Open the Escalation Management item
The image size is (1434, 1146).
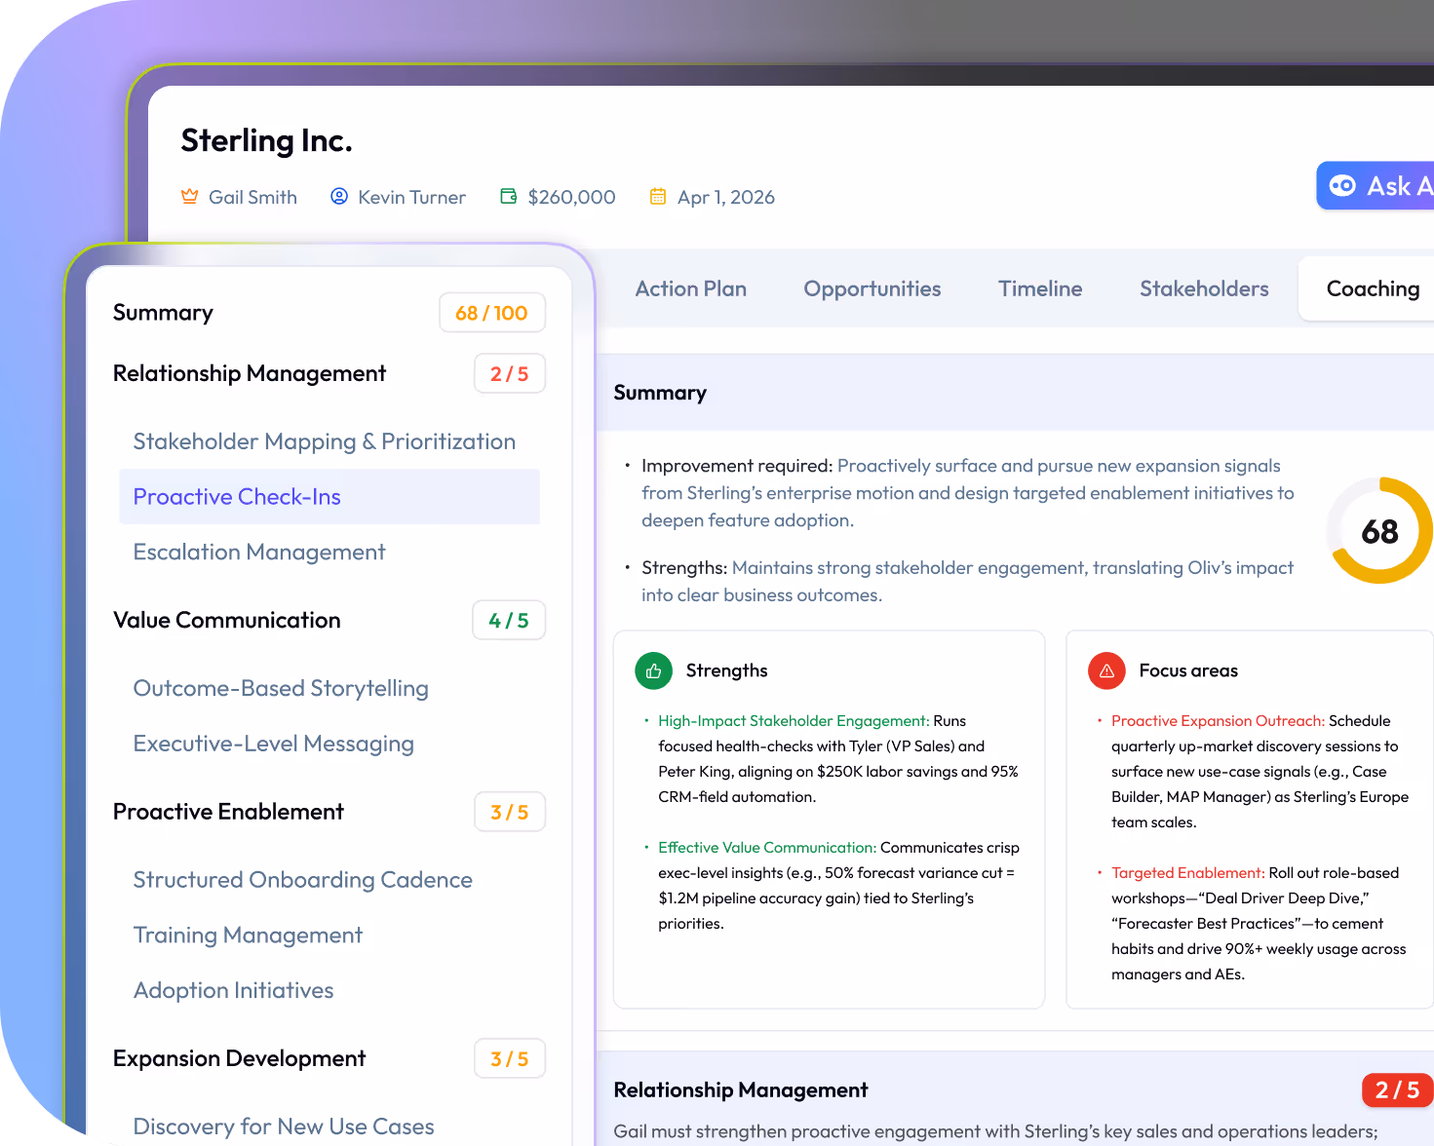(259, 553)
